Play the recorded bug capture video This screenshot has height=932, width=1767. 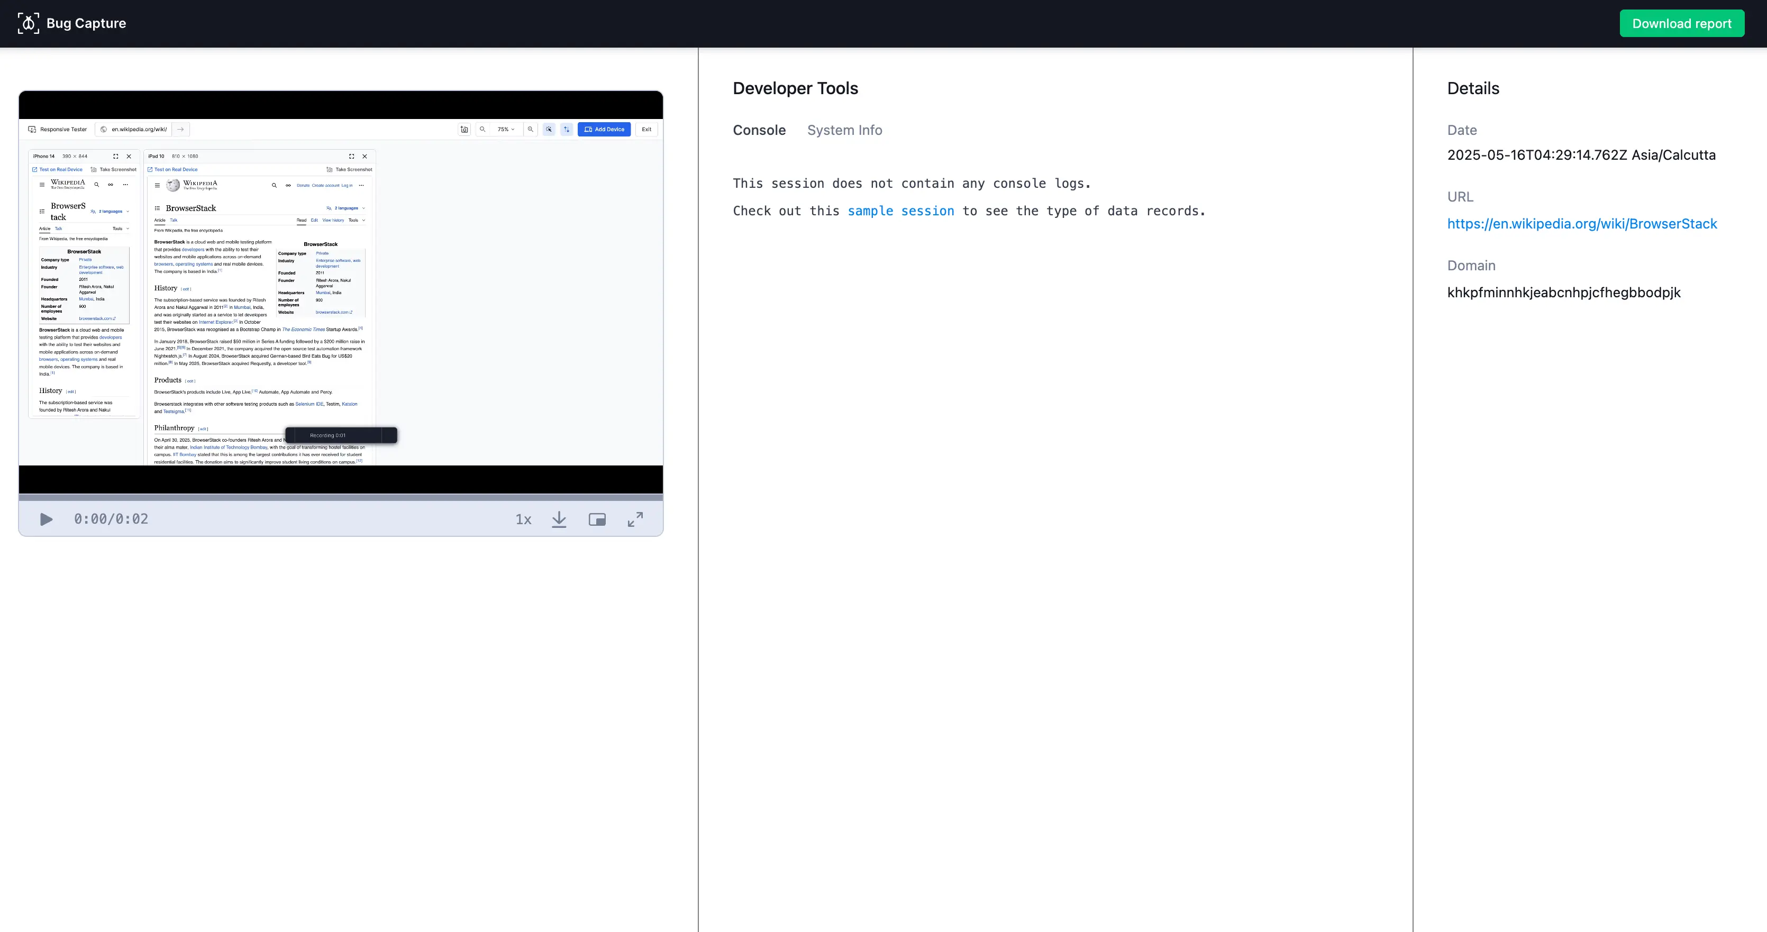46,519
